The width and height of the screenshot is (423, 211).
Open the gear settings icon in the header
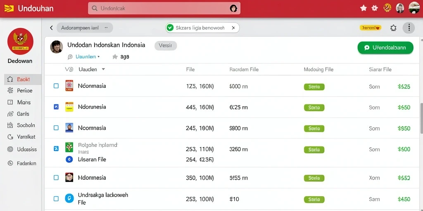coord(375,8)
